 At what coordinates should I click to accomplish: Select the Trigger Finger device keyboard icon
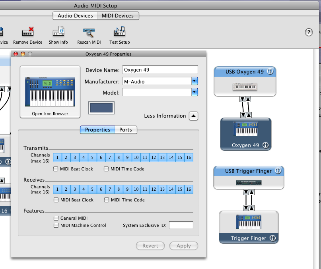tap(249, 222)
